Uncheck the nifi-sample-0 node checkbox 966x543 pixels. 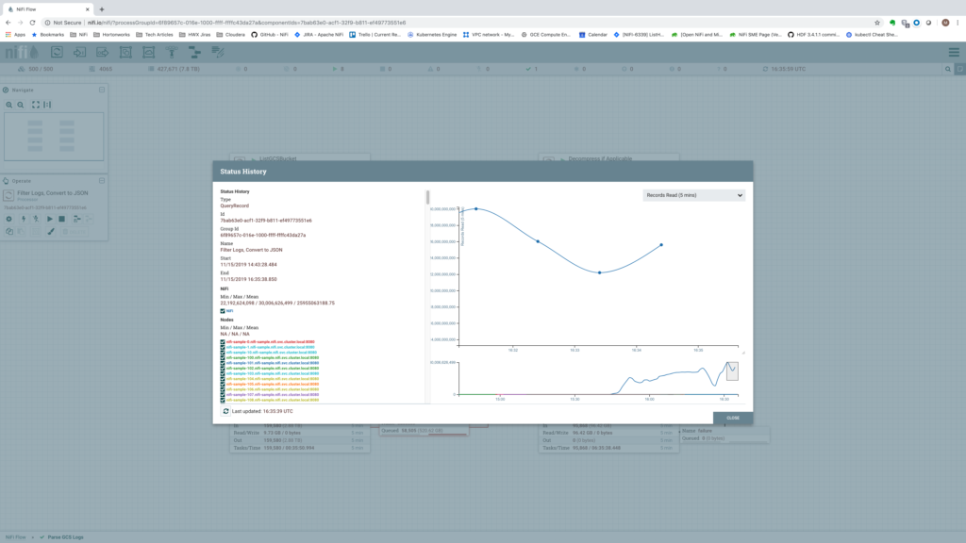pos(223,342)
